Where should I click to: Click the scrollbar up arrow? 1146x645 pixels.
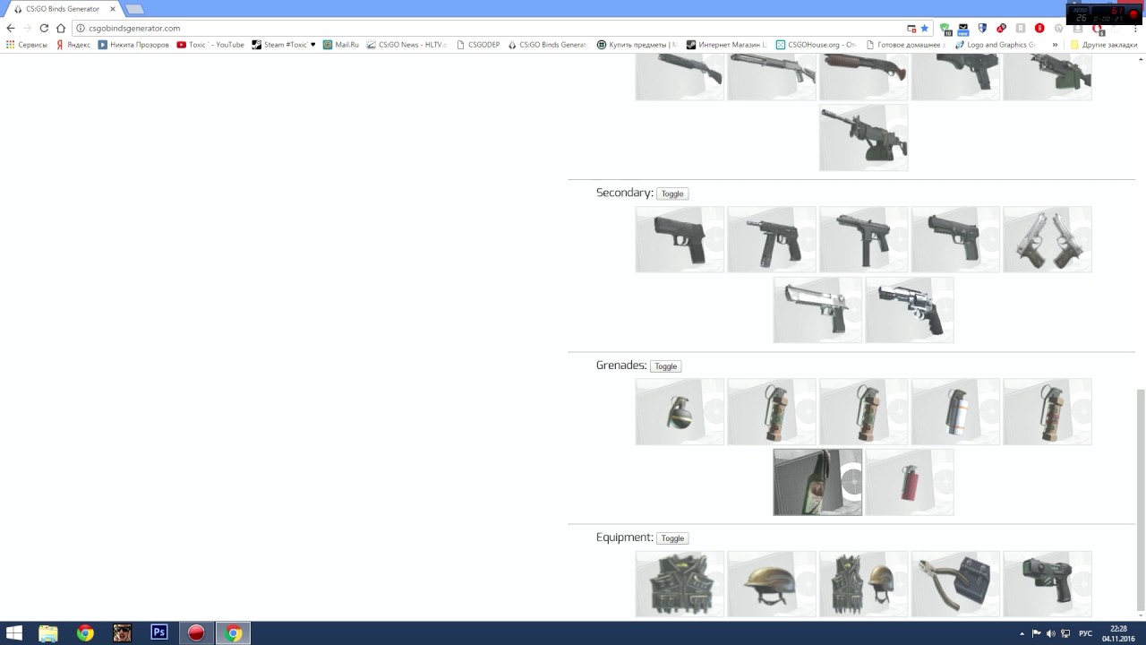[x=1140, y=57]
